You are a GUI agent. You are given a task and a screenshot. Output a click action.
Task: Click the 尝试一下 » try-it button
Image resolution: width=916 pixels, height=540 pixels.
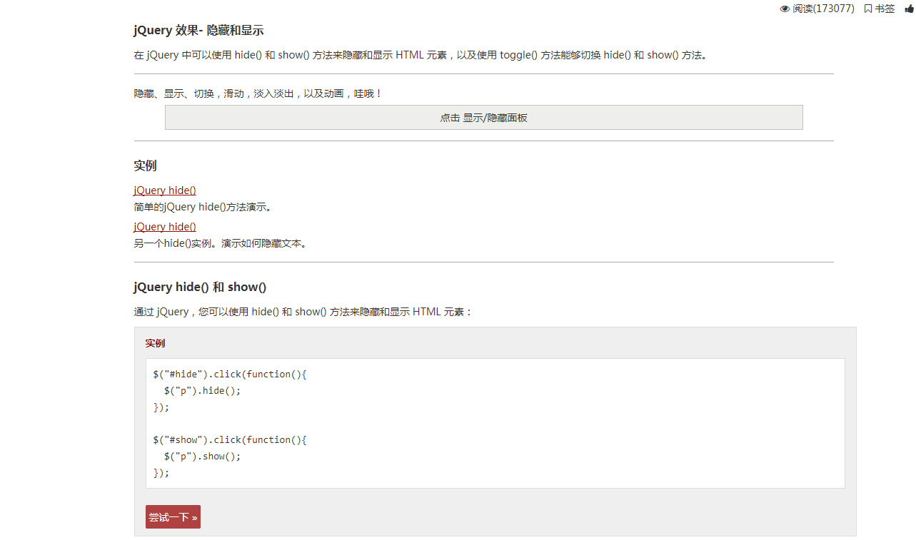click(173, 517)
